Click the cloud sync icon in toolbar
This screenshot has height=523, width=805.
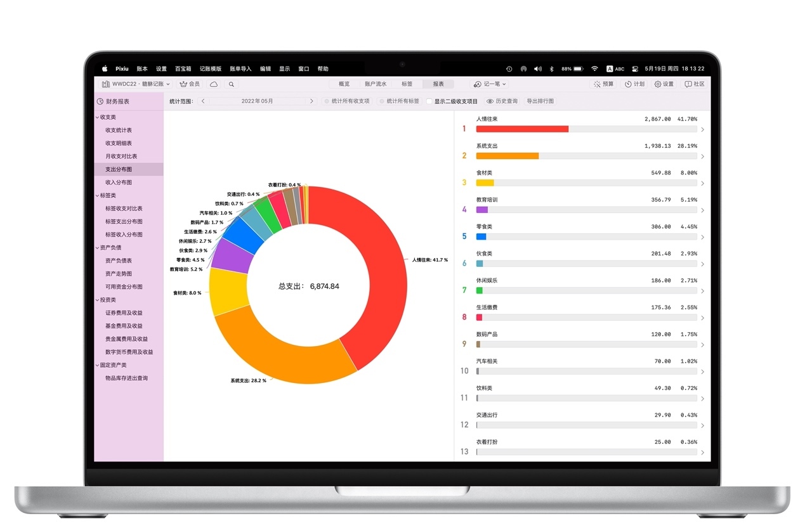coord(214,84)
